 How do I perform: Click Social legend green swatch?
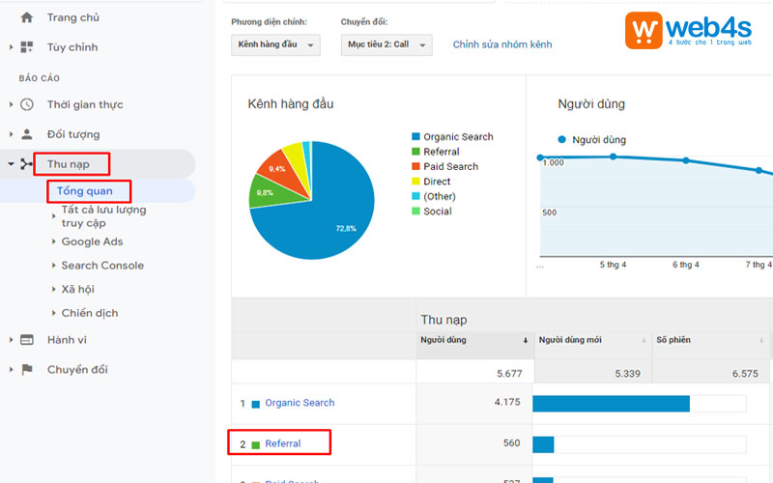click(415, 211)
